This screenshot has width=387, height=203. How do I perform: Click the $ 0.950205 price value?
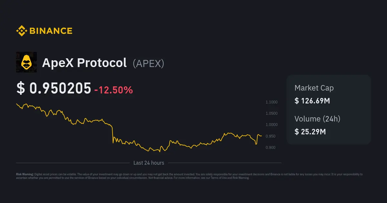point(54,89)
